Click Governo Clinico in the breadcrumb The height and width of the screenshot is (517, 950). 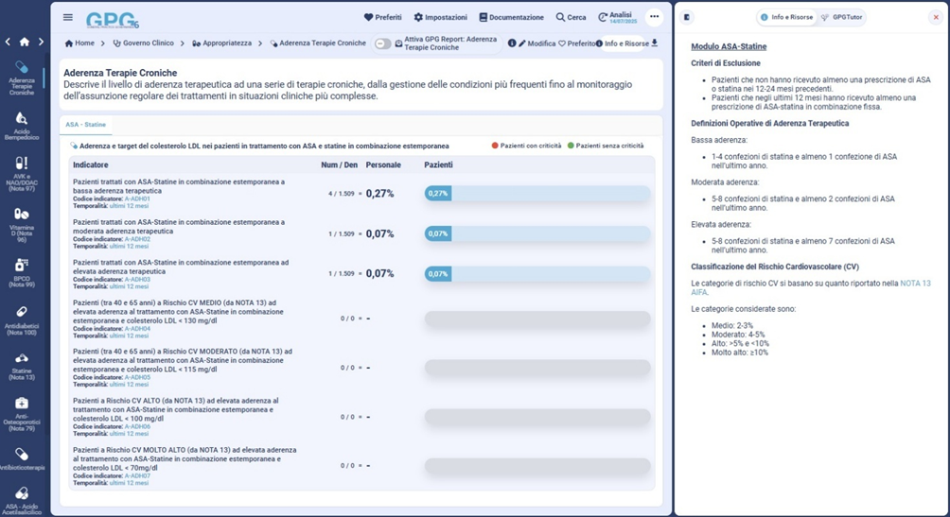tap(143, 43)
